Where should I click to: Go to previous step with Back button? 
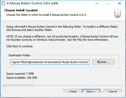72,91
